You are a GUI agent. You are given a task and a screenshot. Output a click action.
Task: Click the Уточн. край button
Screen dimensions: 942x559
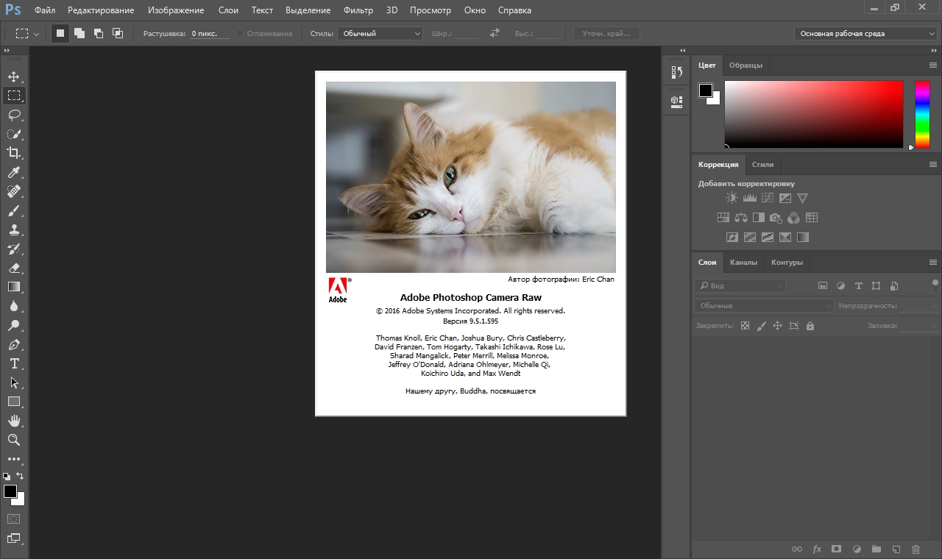606,34
